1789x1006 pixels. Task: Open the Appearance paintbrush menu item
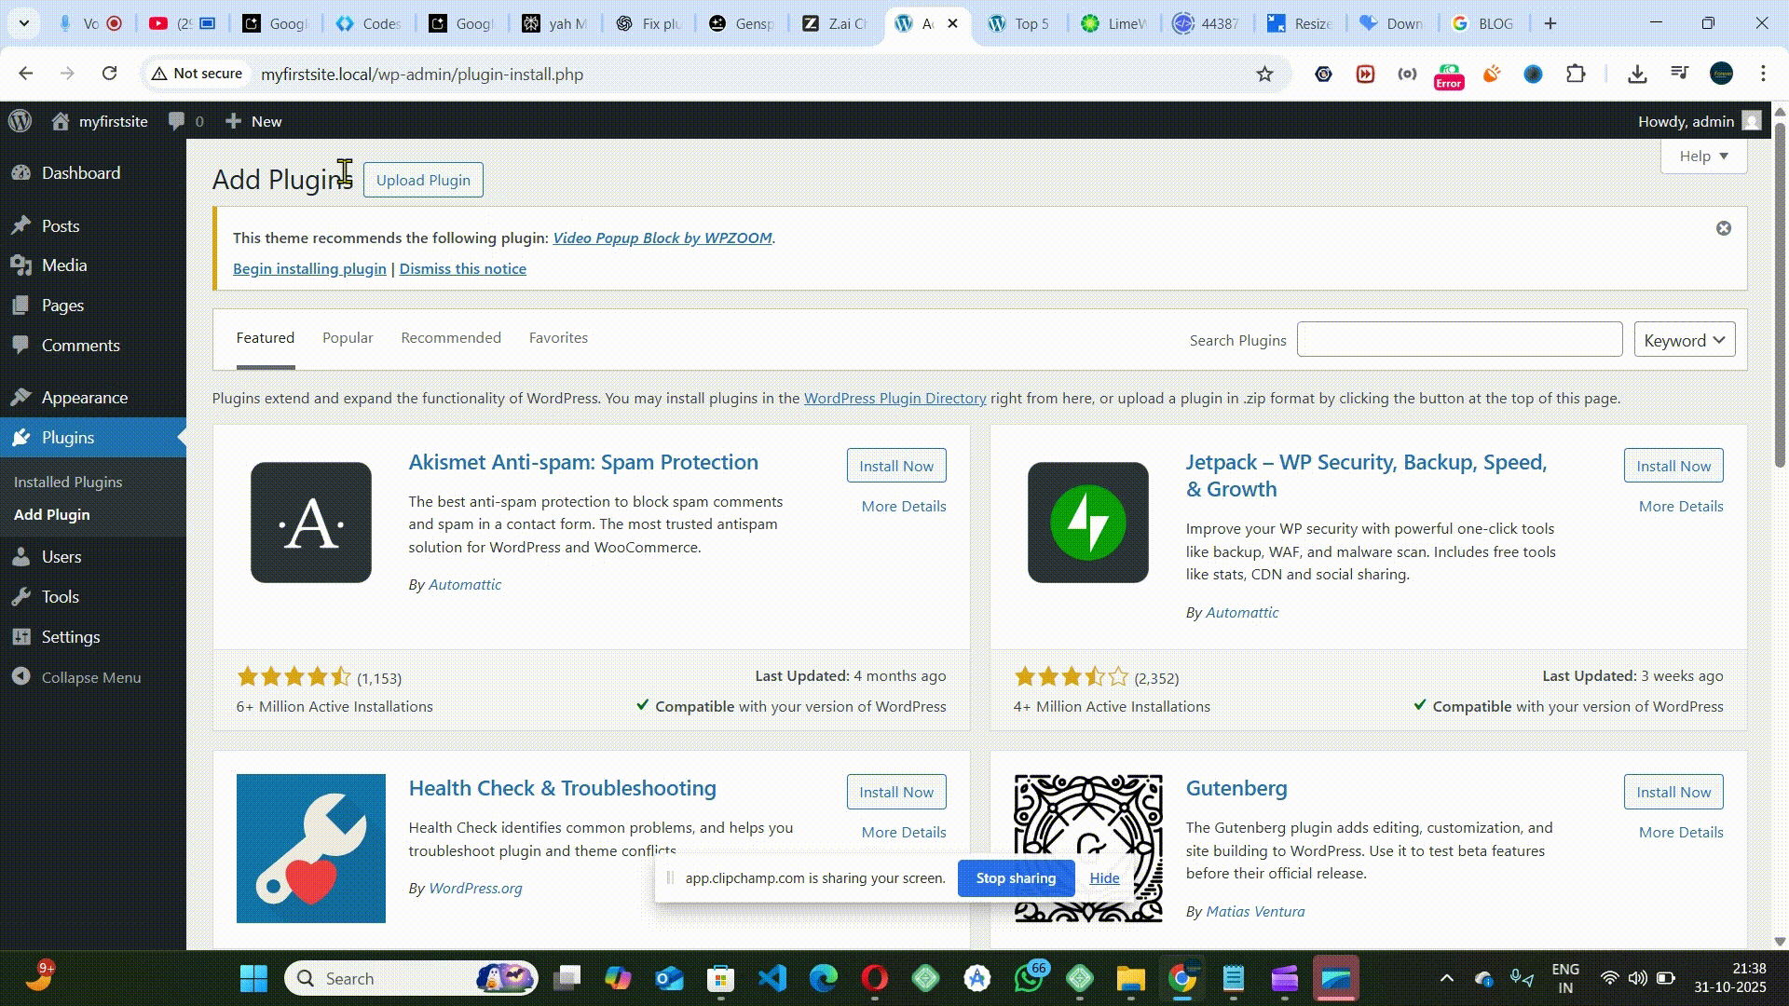click(20, 398)
